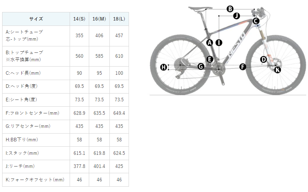
Task: Click the J marker for reach
Action: coord(236,16)
